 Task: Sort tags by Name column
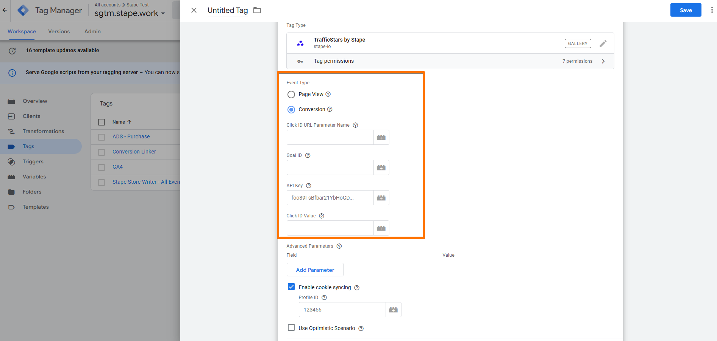pos(122,122)
